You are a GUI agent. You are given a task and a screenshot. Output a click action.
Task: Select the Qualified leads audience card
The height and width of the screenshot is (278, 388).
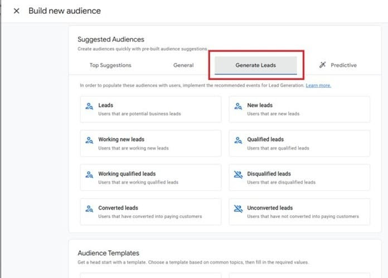click(299, 143)
